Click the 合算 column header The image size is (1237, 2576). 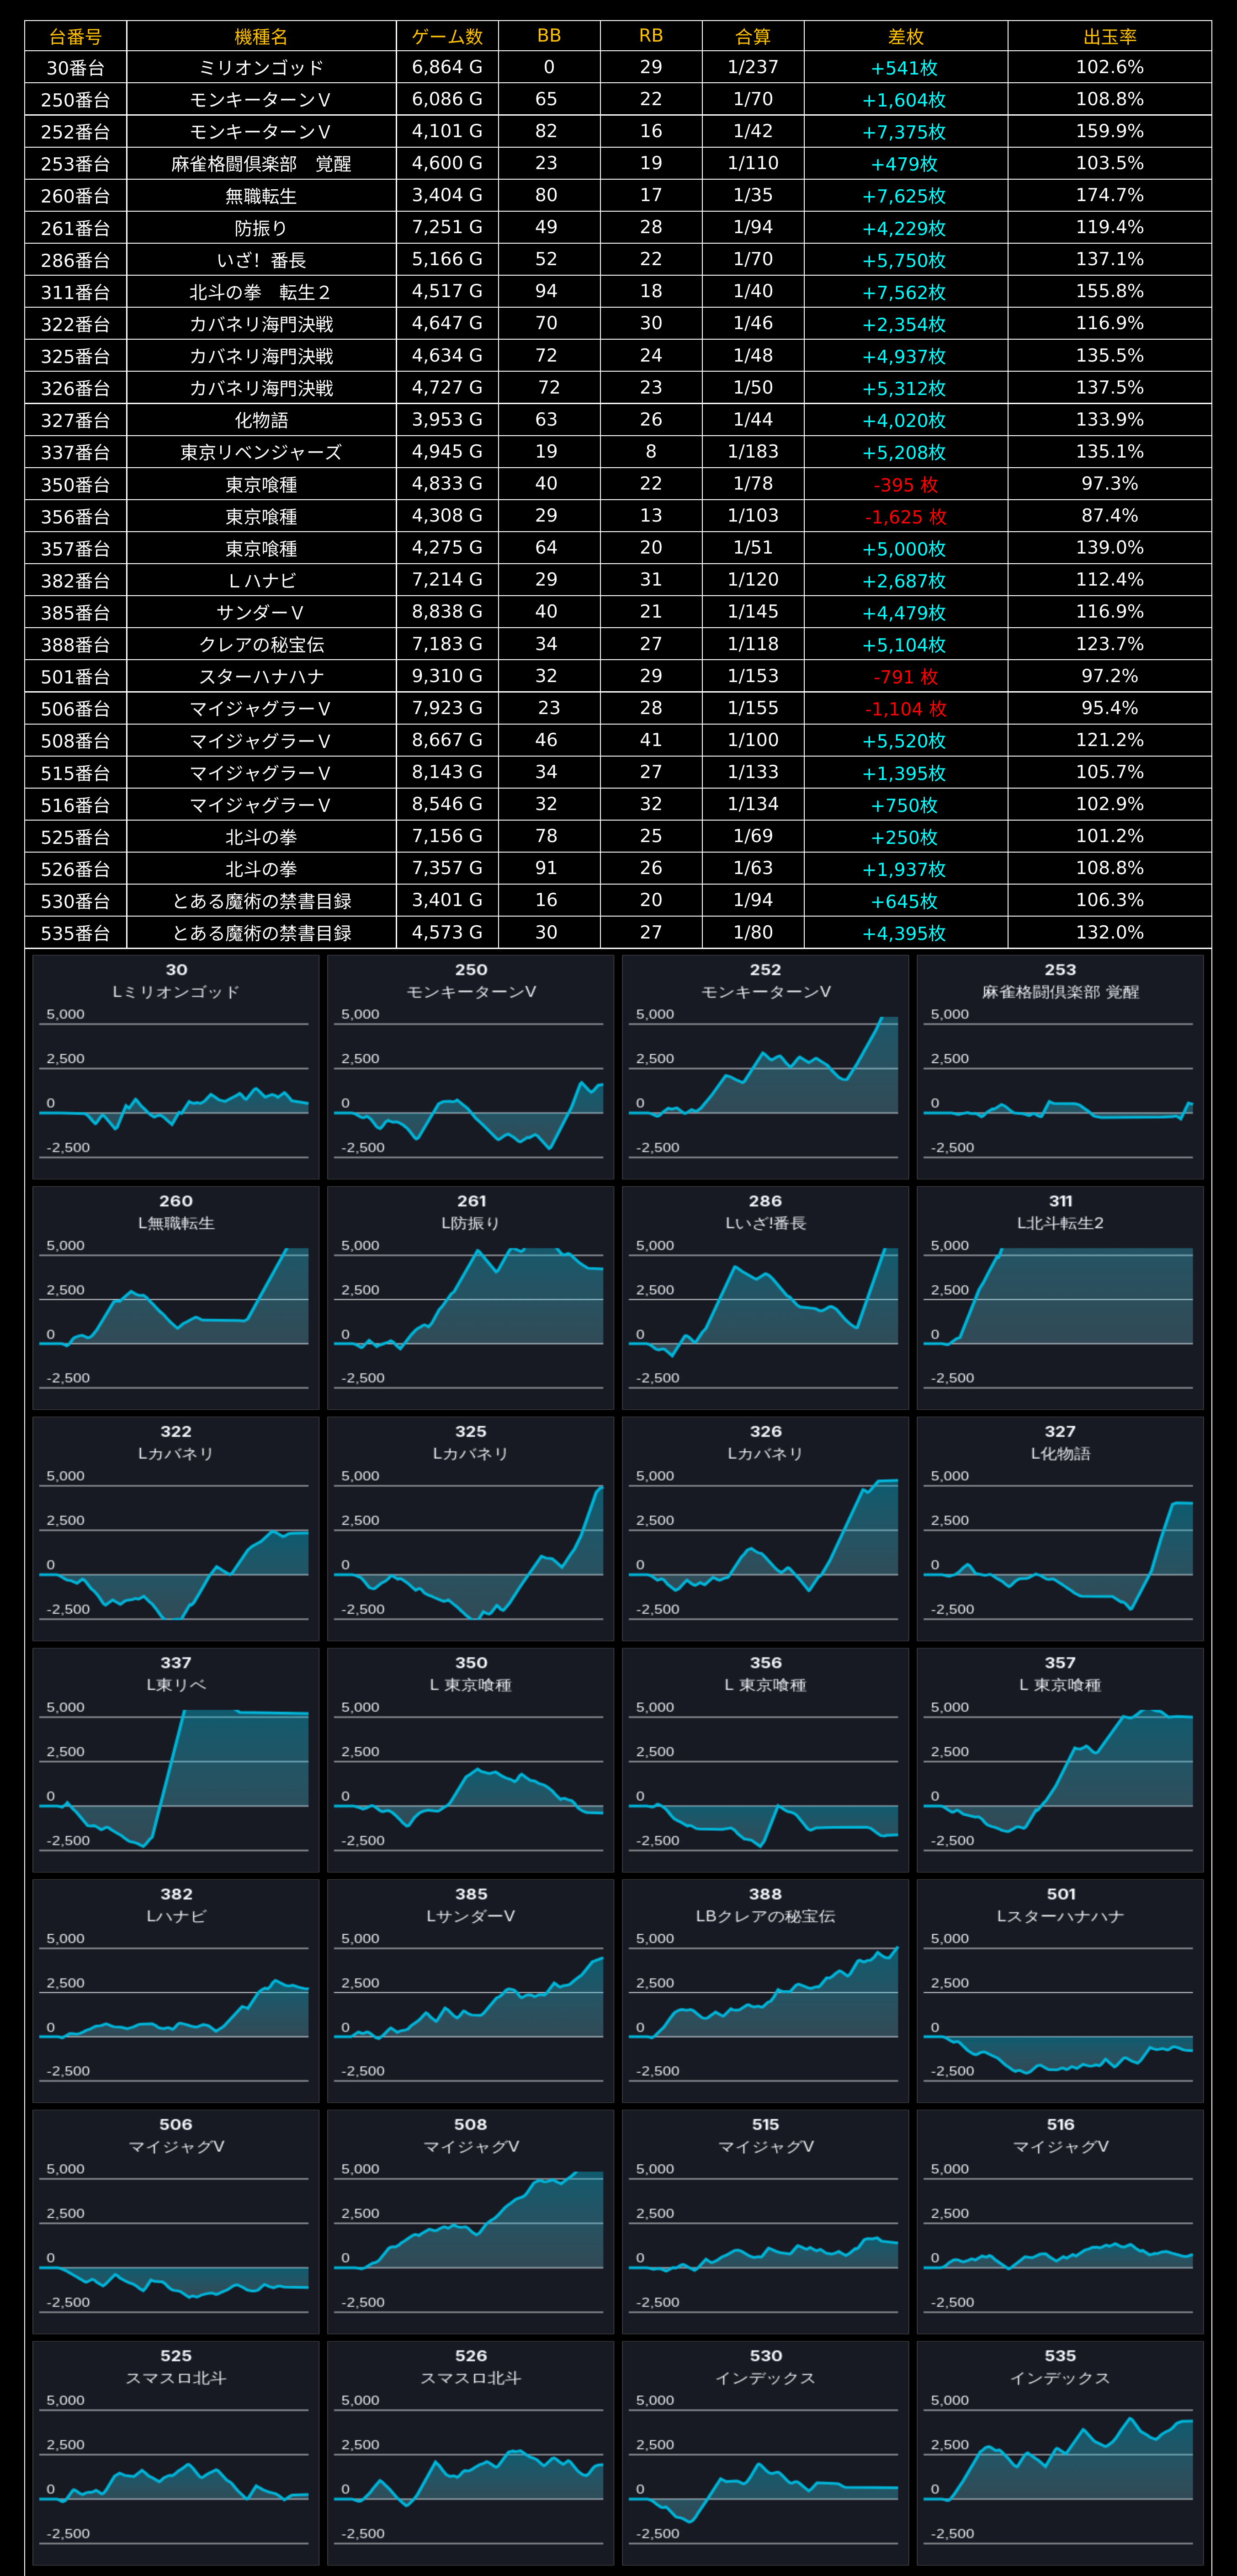click(x=753, y=36)
